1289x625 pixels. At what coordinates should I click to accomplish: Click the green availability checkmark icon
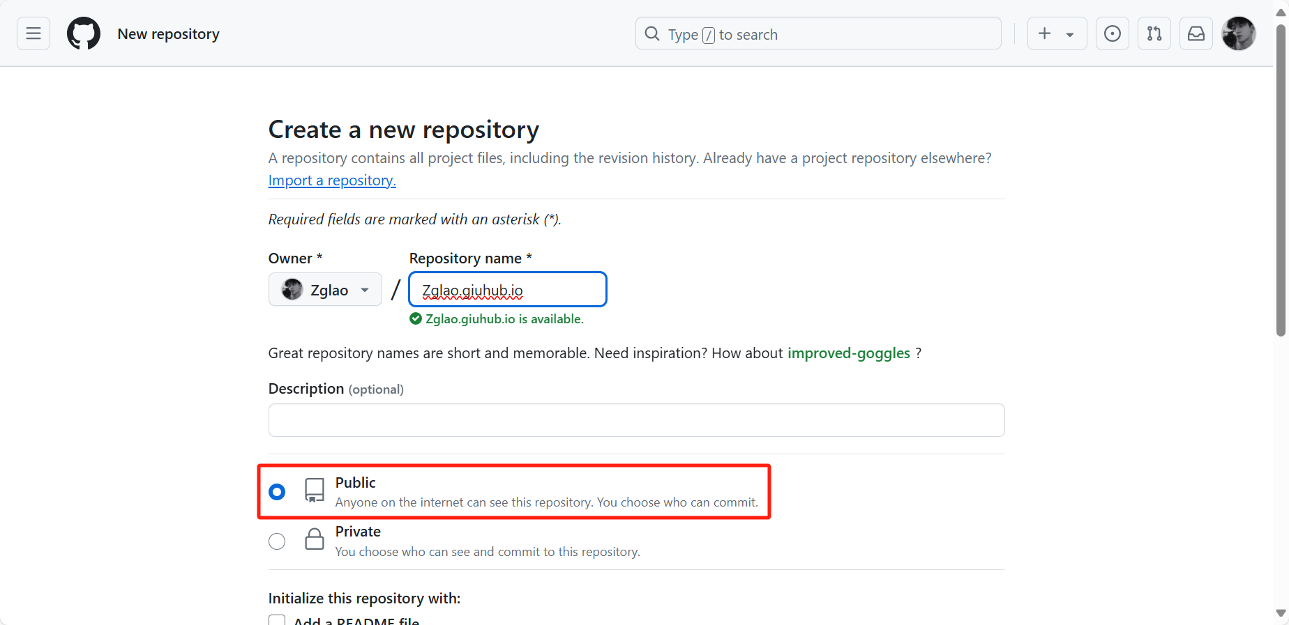(x=416, y=318)
